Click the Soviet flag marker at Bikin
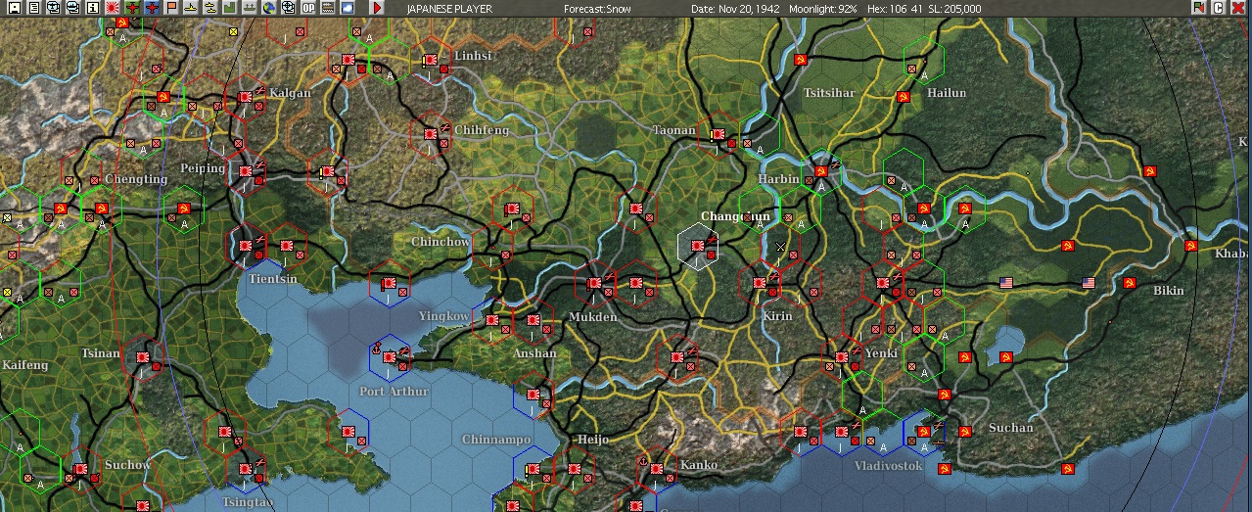1252x512 pixels. 1130,283
